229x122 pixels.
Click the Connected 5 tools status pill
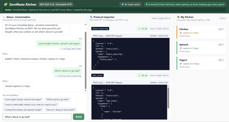(185, 4)
